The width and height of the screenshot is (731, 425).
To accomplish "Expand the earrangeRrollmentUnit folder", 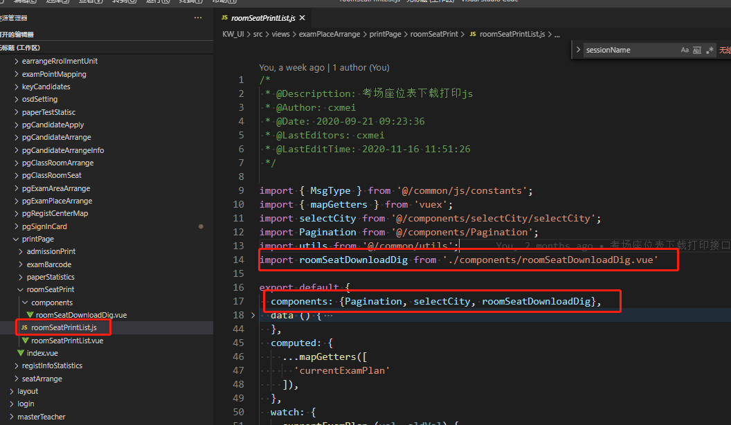I will 60,61.
